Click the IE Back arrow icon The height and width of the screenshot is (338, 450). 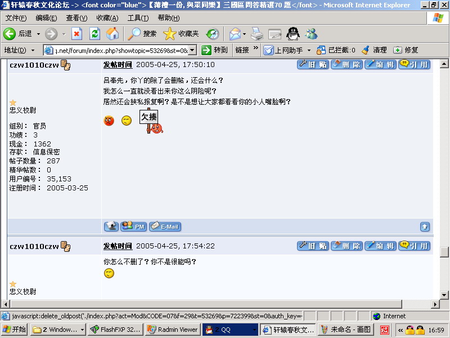10,34
